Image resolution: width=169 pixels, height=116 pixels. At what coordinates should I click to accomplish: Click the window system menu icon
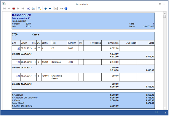pyautogui.click(x=4, y=4)
